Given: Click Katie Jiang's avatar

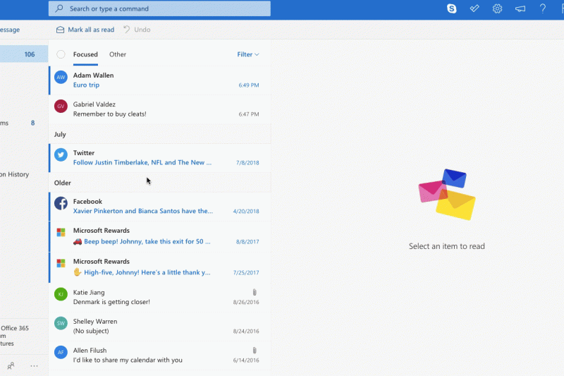Looking at the screenshot, I should click(61, 294).
